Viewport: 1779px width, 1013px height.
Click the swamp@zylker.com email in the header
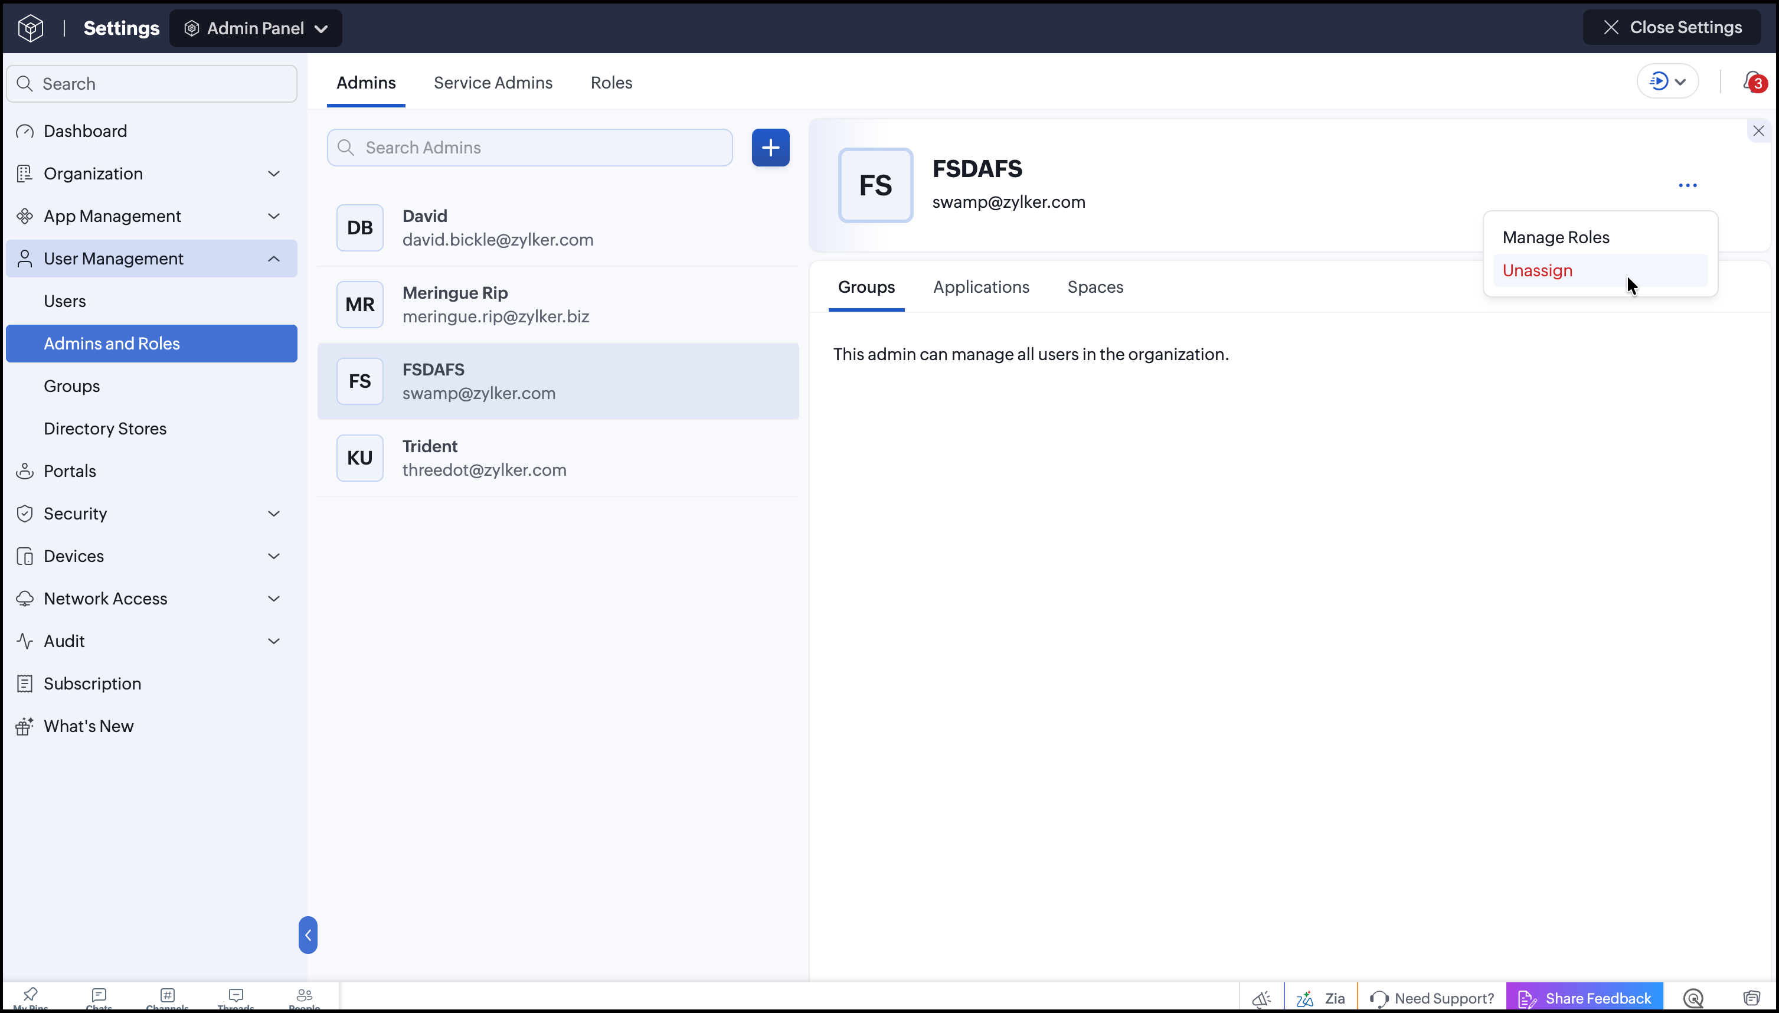(x=1008, y=202)
